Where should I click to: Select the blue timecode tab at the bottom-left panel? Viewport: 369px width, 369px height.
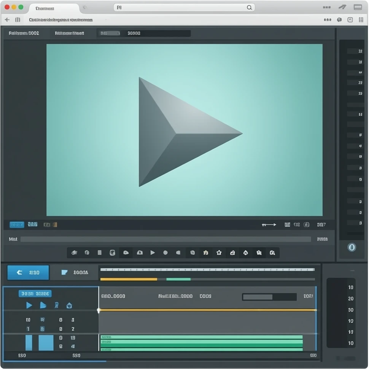(35, 293)
